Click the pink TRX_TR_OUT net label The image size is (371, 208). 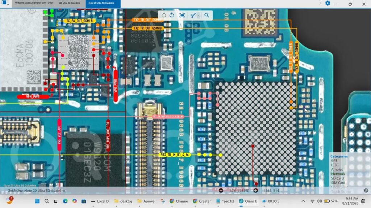(x=168, y=117)
